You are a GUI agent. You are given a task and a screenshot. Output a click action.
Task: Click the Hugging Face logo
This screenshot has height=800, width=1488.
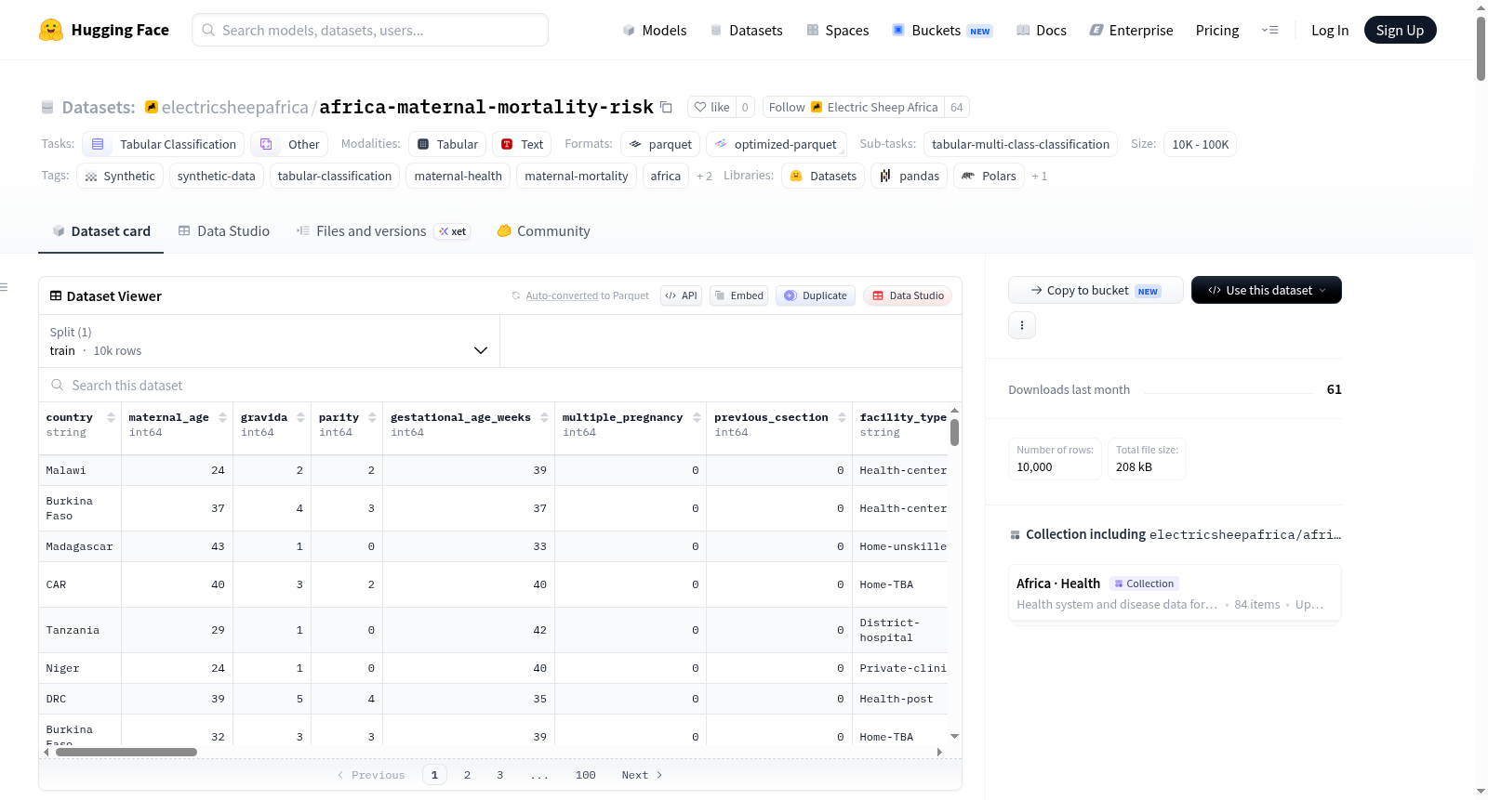pyautogui.click(x=51, y=30)
